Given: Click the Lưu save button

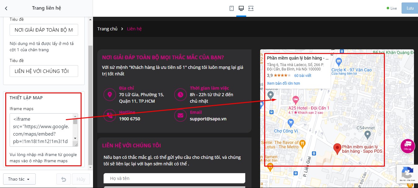Looking at the screenshot, I should coord(410,8).
